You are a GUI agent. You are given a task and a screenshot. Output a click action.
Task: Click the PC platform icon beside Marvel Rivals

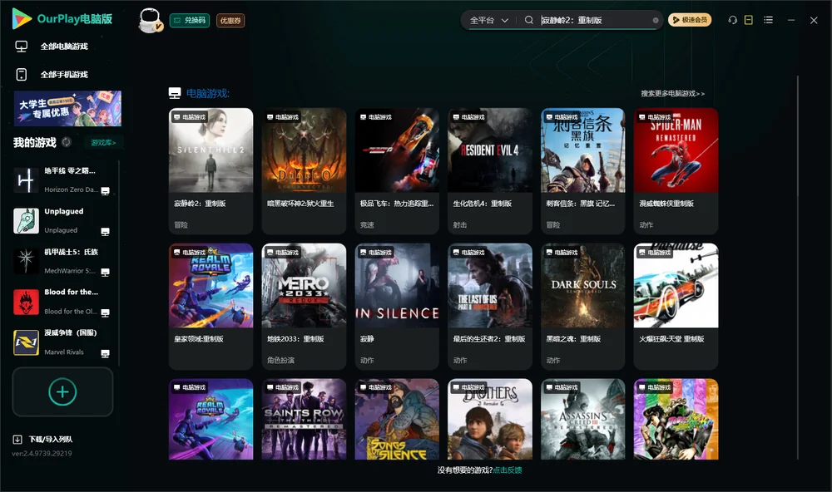pyautogui.click(x=105, y=354)
